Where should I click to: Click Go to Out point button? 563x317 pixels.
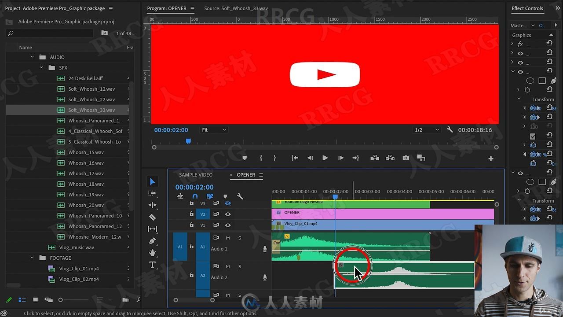(x=356, y=158)
